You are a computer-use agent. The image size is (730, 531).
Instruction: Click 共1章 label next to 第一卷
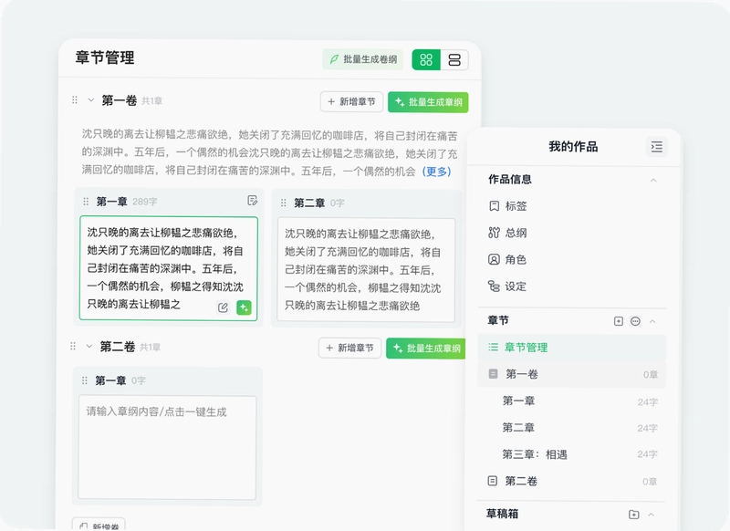[151, 101]
